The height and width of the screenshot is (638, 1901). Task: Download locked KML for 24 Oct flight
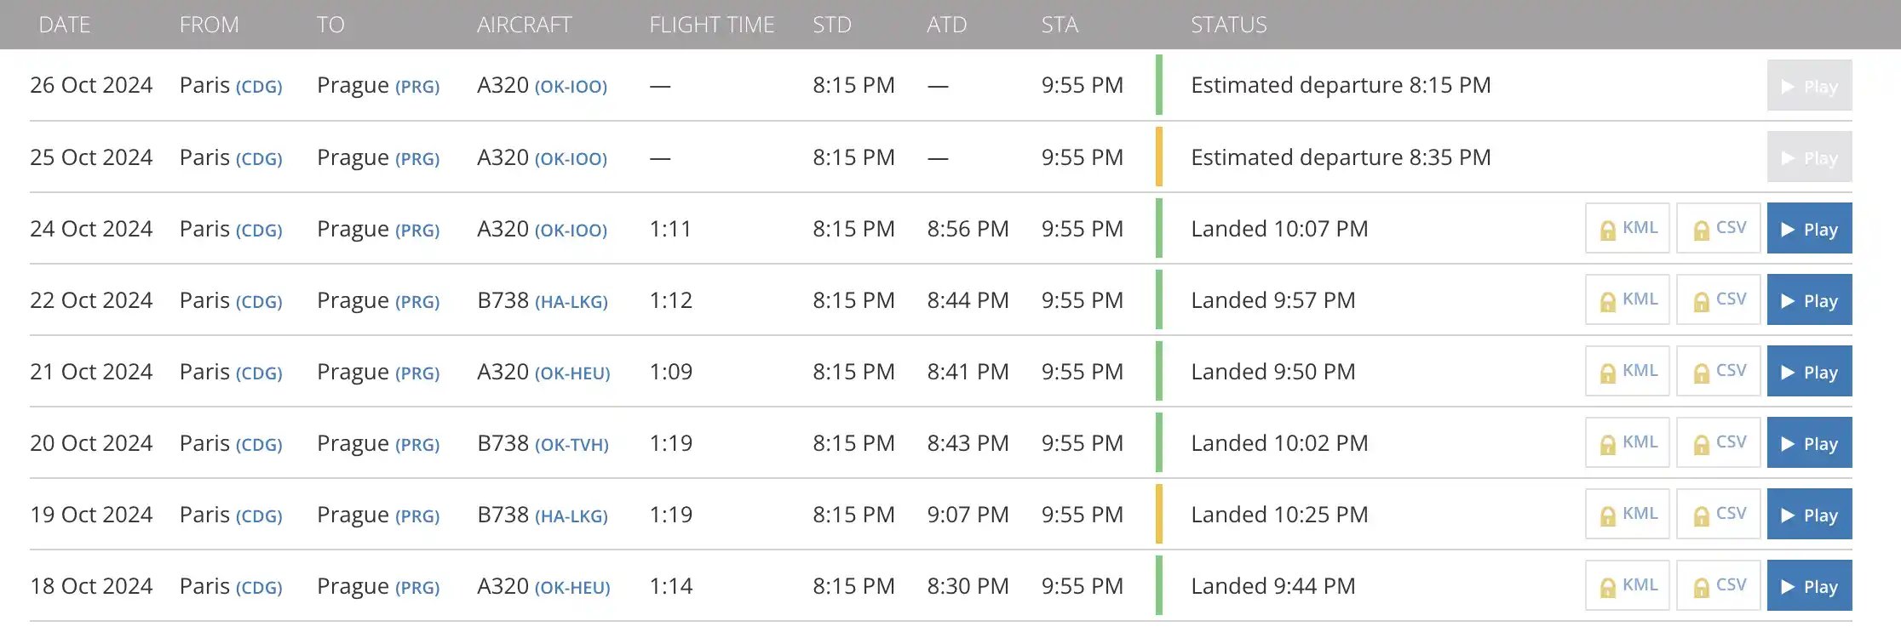[x=1628, y=228]
